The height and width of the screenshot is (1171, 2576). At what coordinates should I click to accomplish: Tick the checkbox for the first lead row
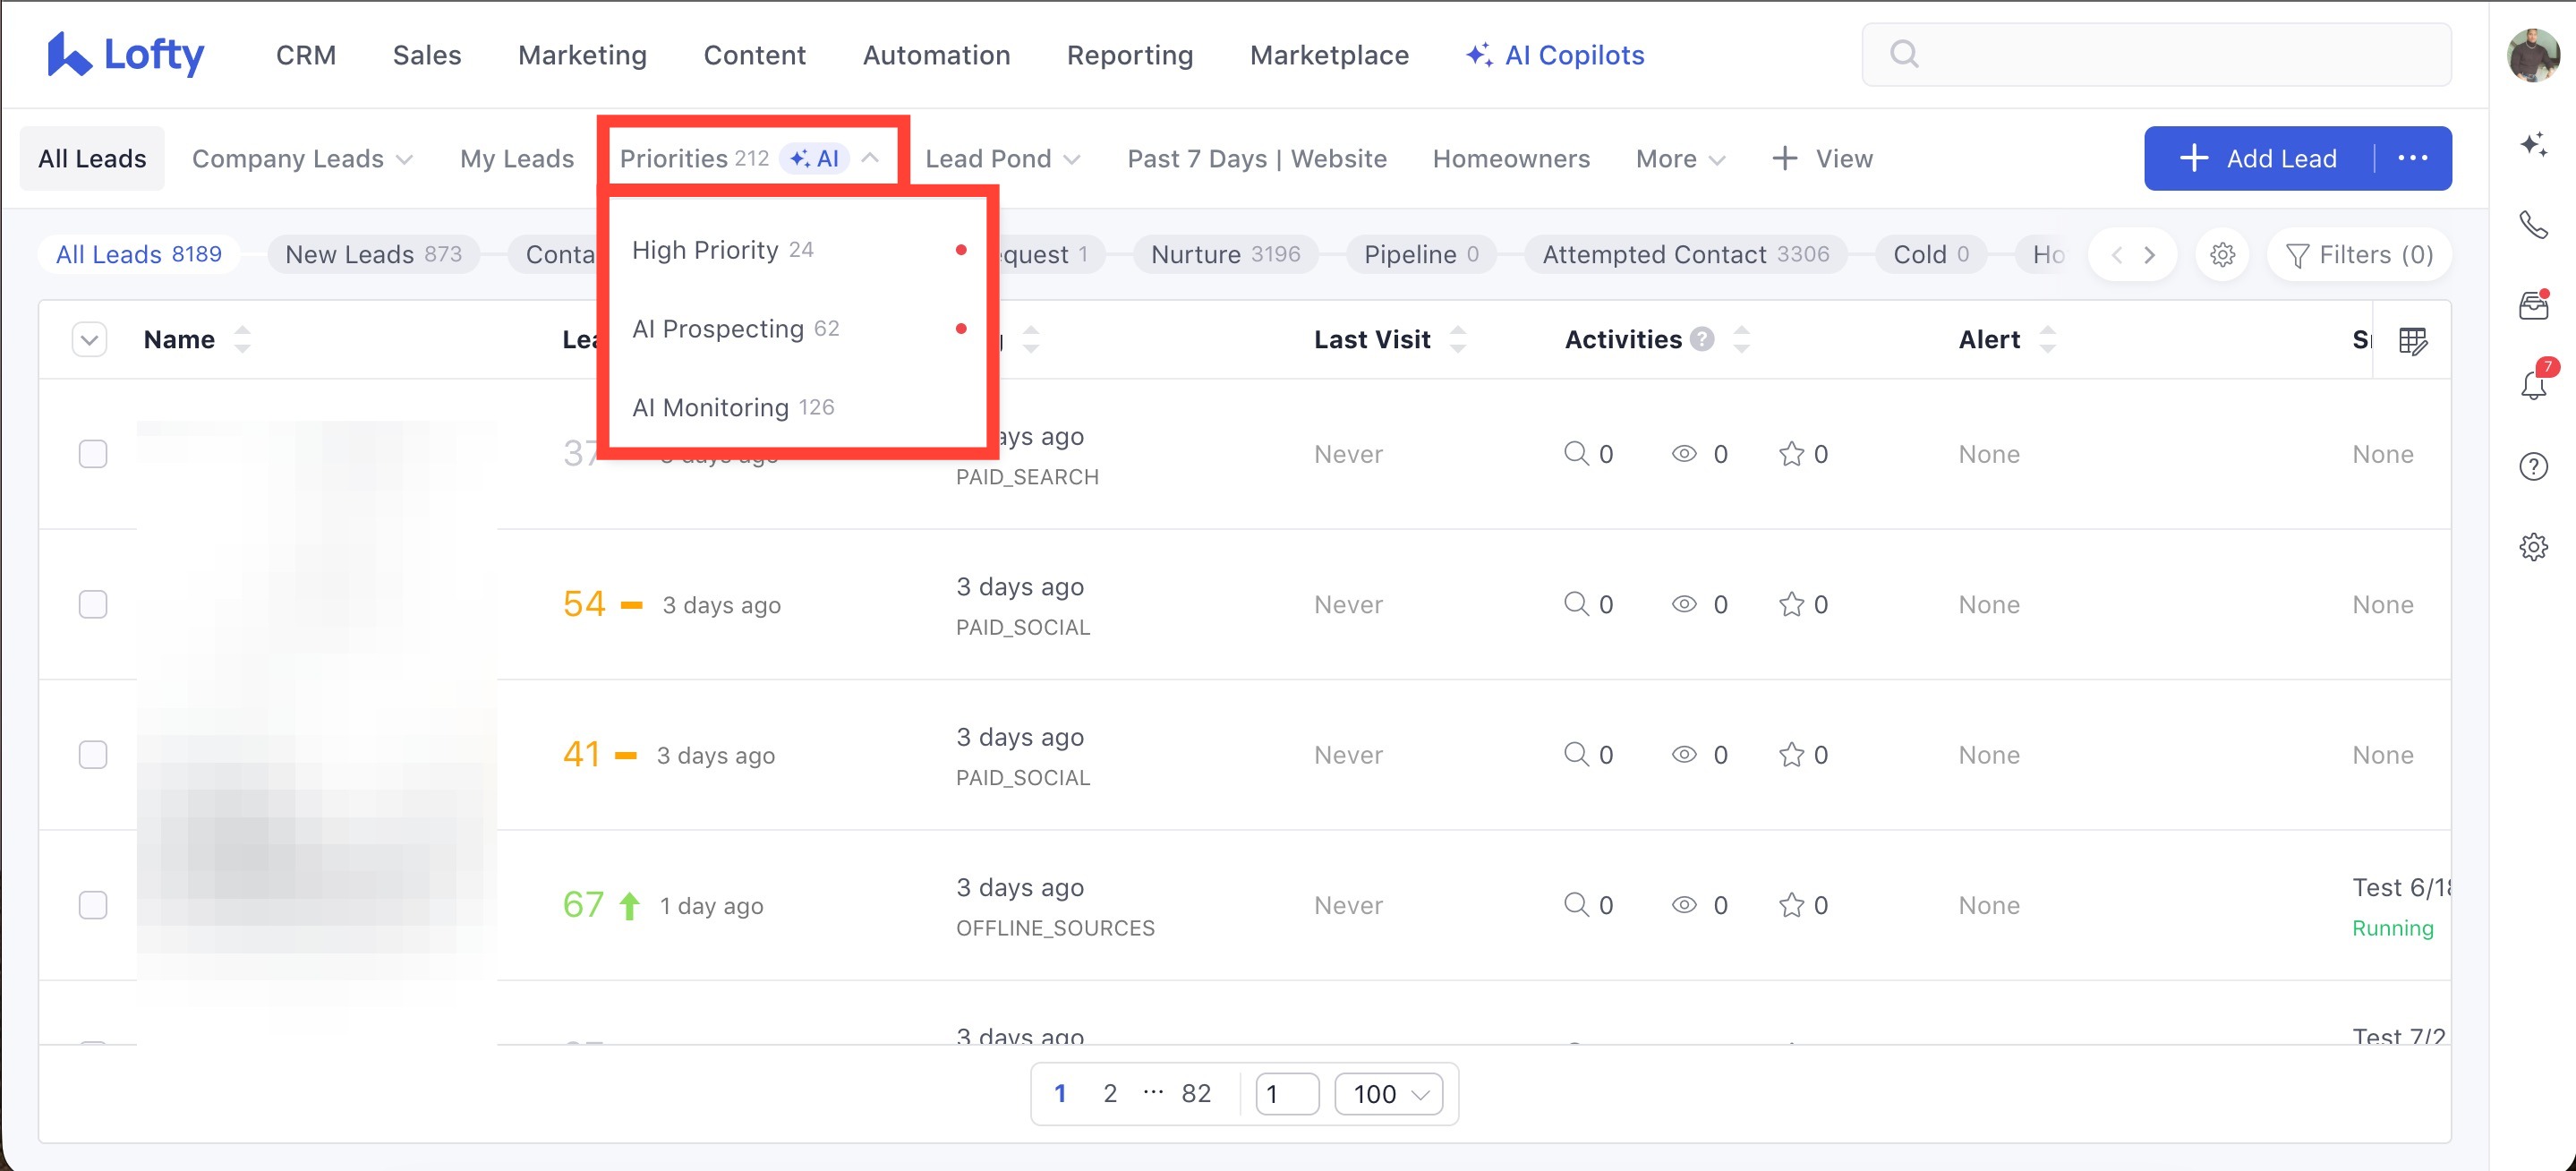point(93,454)
